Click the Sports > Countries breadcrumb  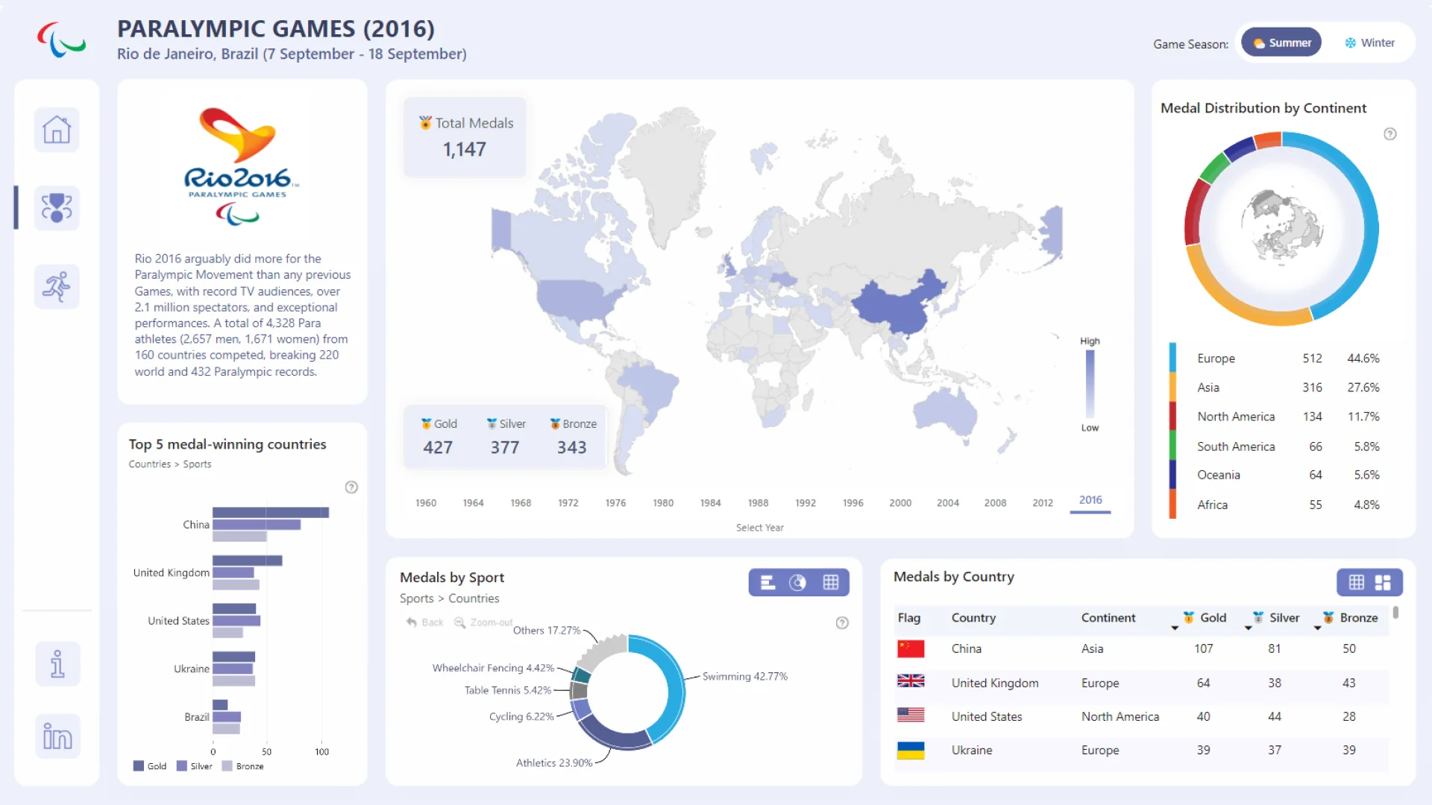449,599
